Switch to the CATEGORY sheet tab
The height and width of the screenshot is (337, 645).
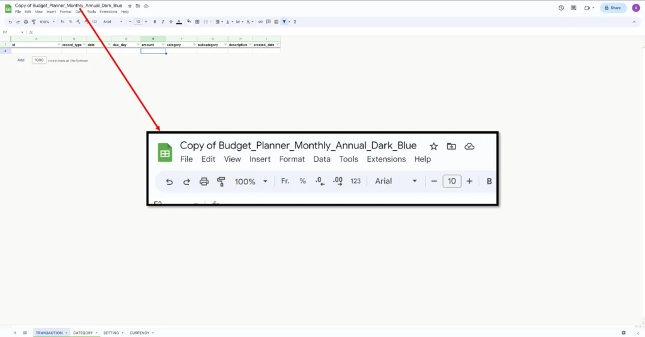[x=83, y=333]
